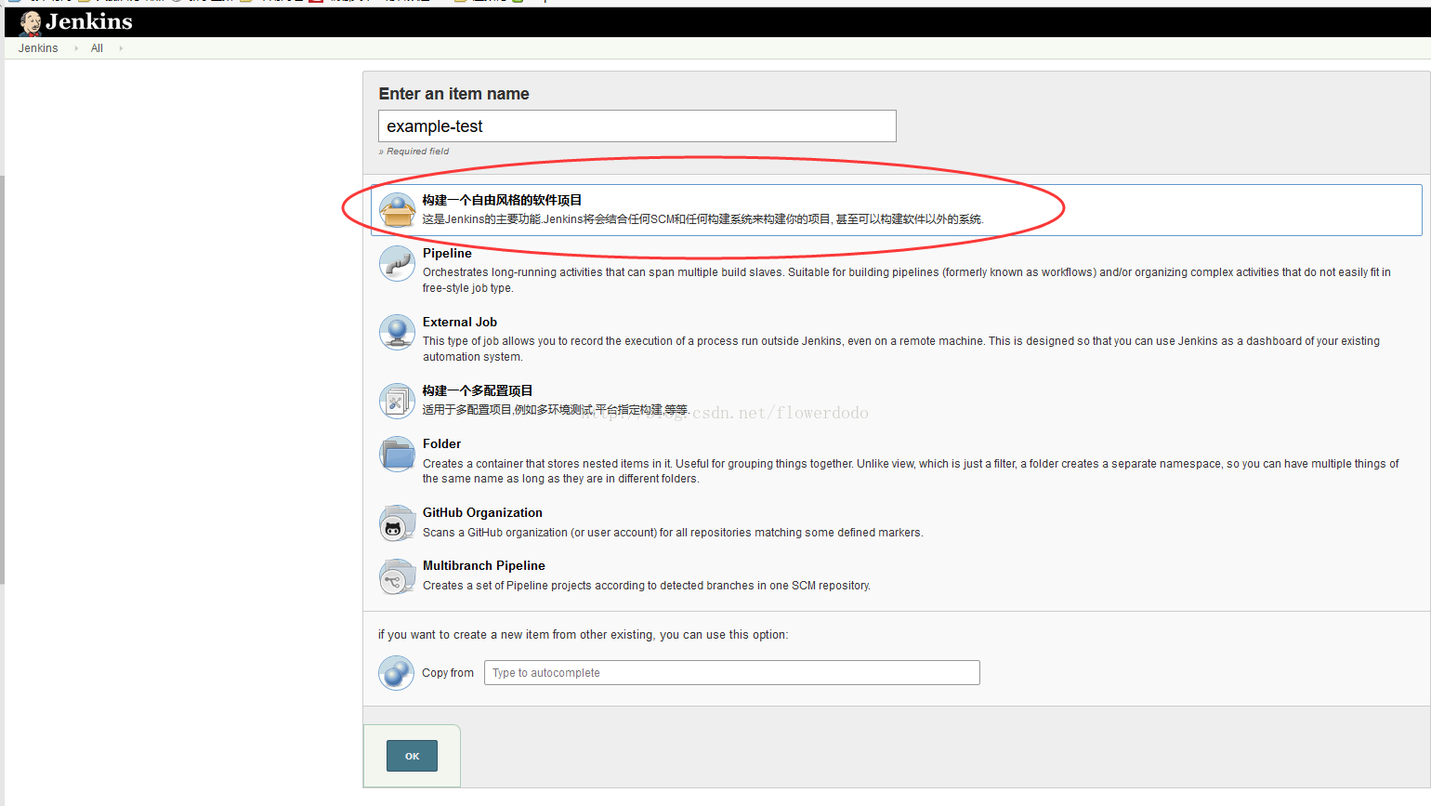Select the freestyle project box icon
The height and width of the screenshot is (806, 1431).
(397, 210)
